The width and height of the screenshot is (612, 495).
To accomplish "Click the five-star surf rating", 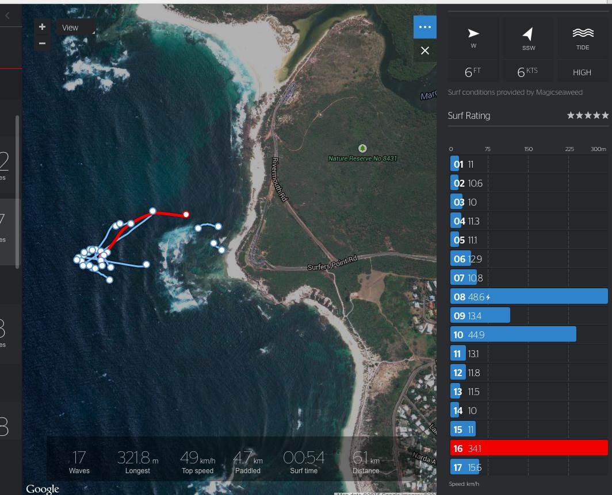I will pos(587,115).
